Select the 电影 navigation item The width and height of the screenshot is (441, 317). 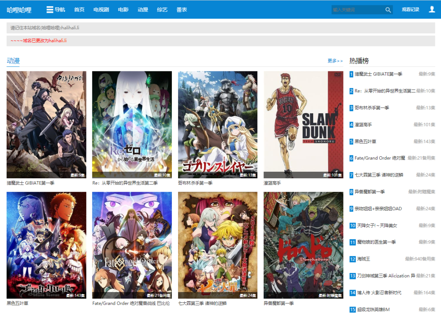[x=123, y=10]
